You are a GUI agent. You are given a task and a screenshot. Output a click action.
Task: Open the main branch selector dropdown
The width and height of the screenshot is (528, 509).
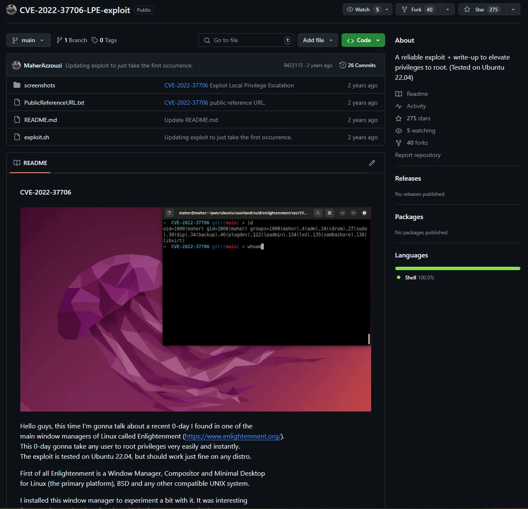(28, 40)
